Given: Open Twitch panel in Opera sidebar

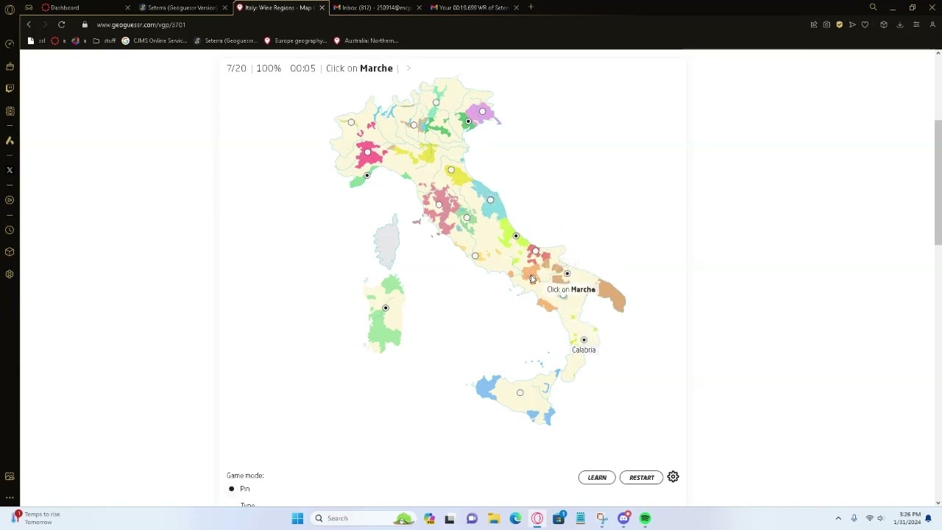Looking at the screenshot, I should tap(10, 88).
